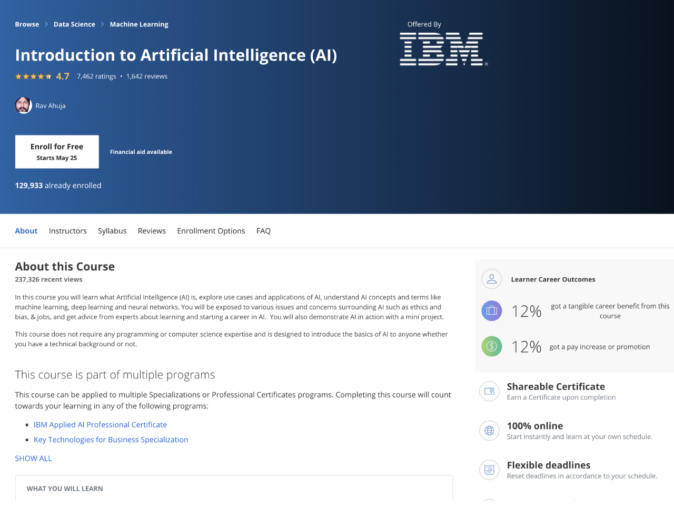This screenshot has height=506, width=674.
Task: Click the 237,326 recent views text
Action: pyautogui.click(x=48, y=279)
